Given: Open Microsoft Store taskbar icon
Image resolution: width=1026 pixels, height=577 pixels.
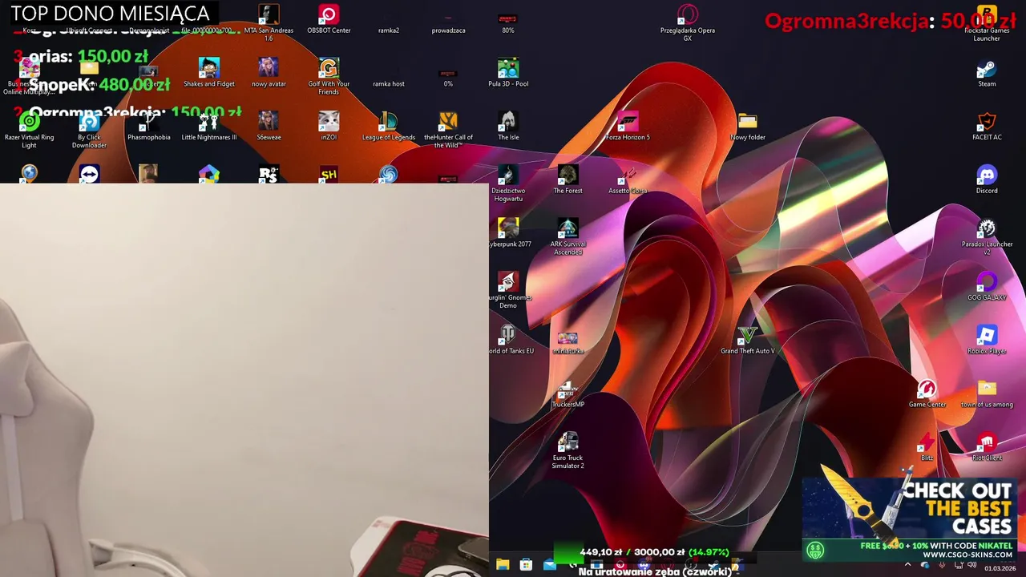Looking at the screenshot, I should 526,565.
